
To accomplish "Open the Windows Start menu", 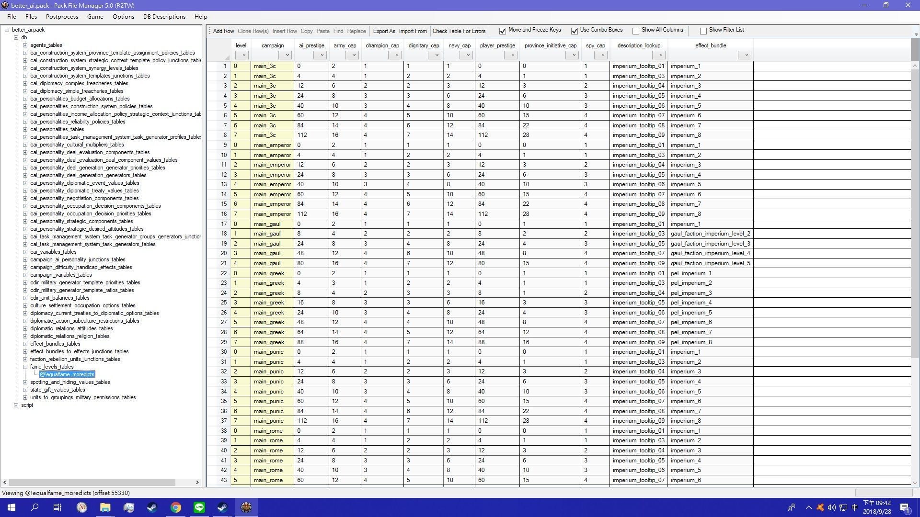I will click(x=11, y=507).
